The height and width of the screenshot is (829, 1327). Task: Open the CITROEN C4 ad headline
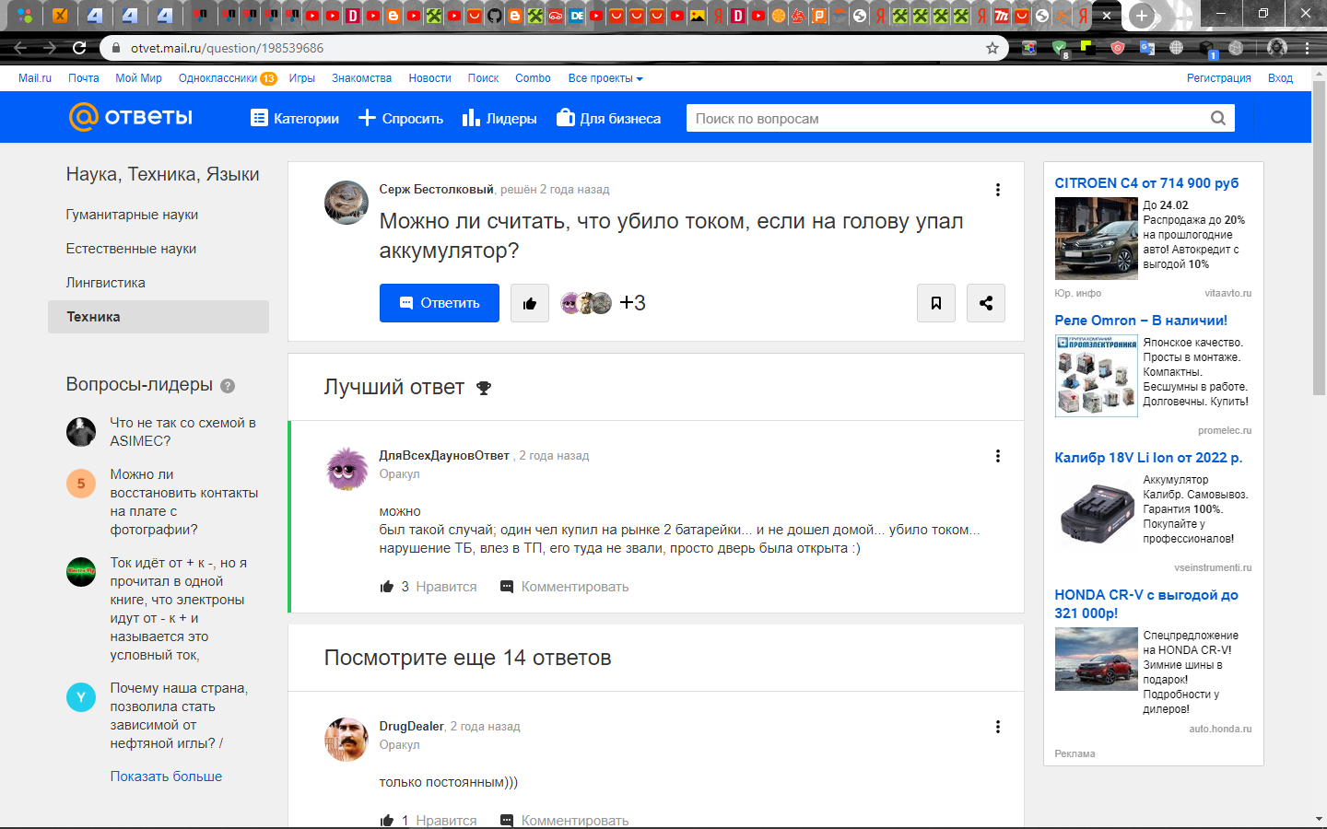[1146, 183]
